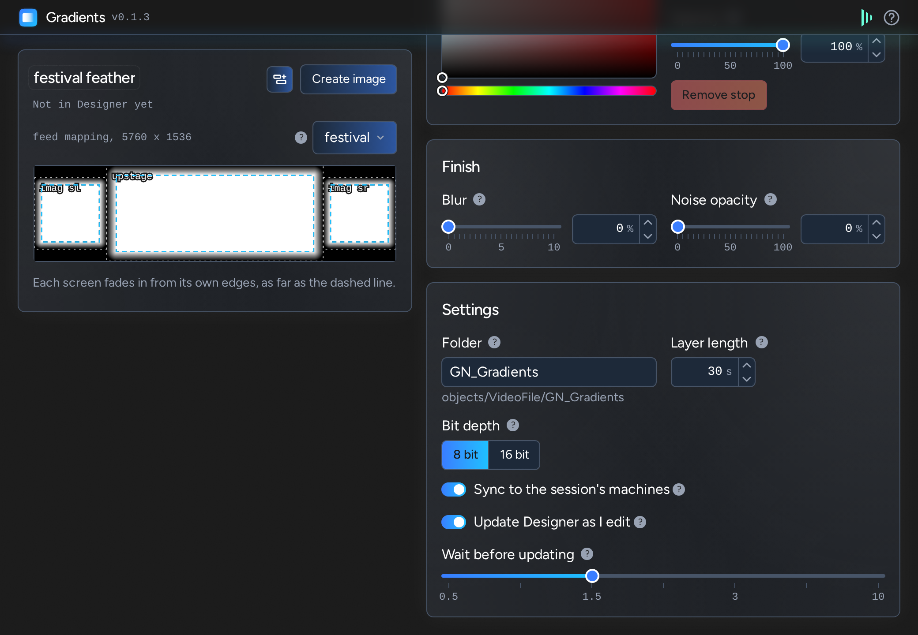Increase Blur percent with up arrow

648,222
